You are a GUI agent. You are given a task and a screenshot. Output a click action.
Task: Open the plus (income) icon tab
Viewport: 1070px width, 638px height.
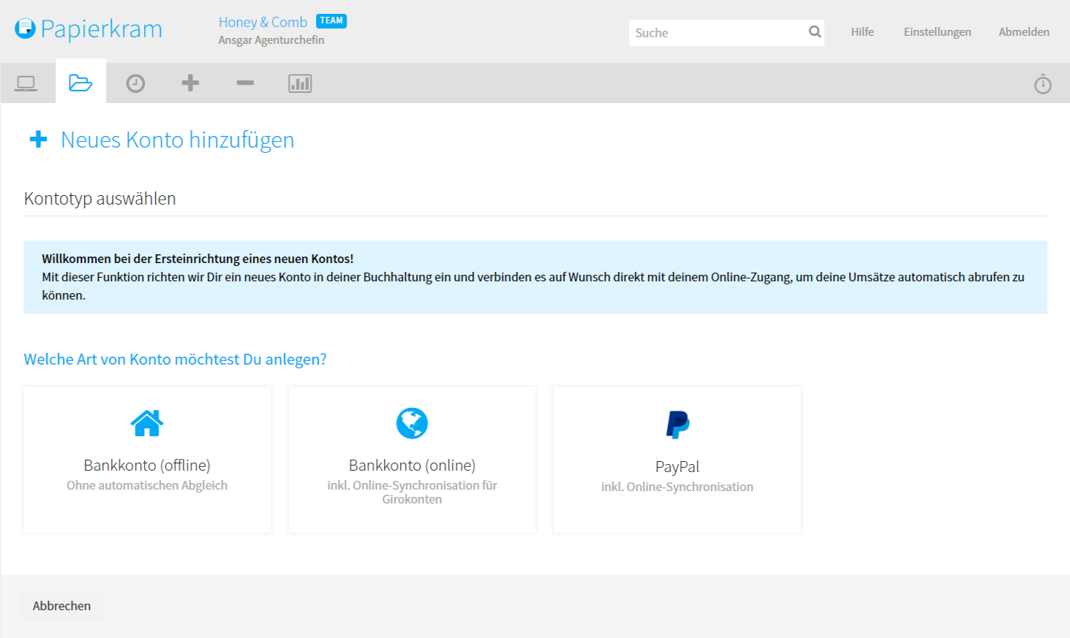[190, 83]
